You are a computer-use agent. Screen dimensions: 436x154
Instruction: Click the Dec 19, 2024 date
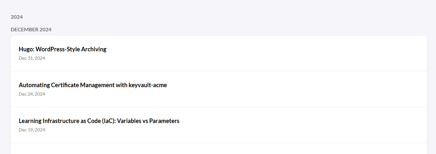(x=32, y=130)
